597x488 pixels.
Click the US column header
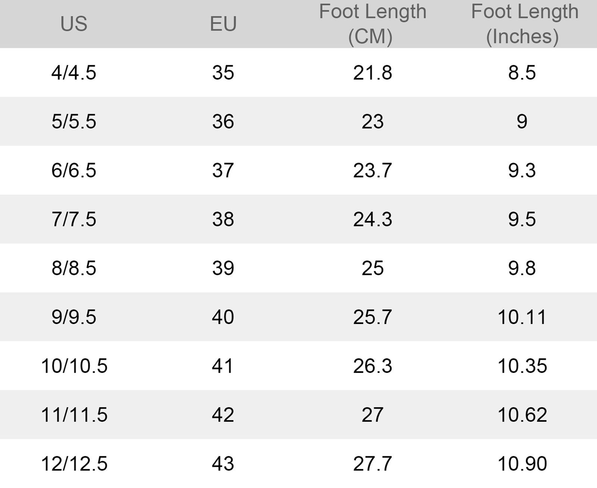(74, 24)
